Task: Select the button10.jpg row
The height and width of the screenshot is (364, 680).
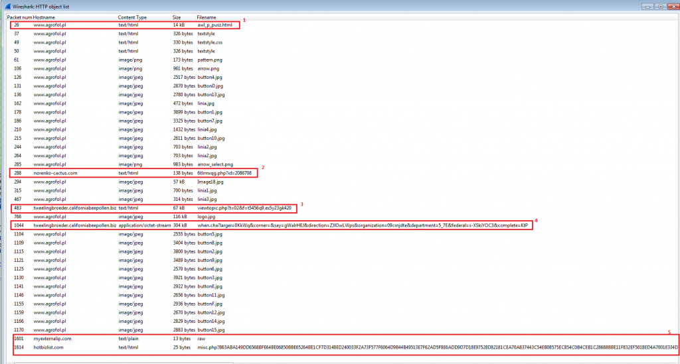Action: [x=343, y=138]
